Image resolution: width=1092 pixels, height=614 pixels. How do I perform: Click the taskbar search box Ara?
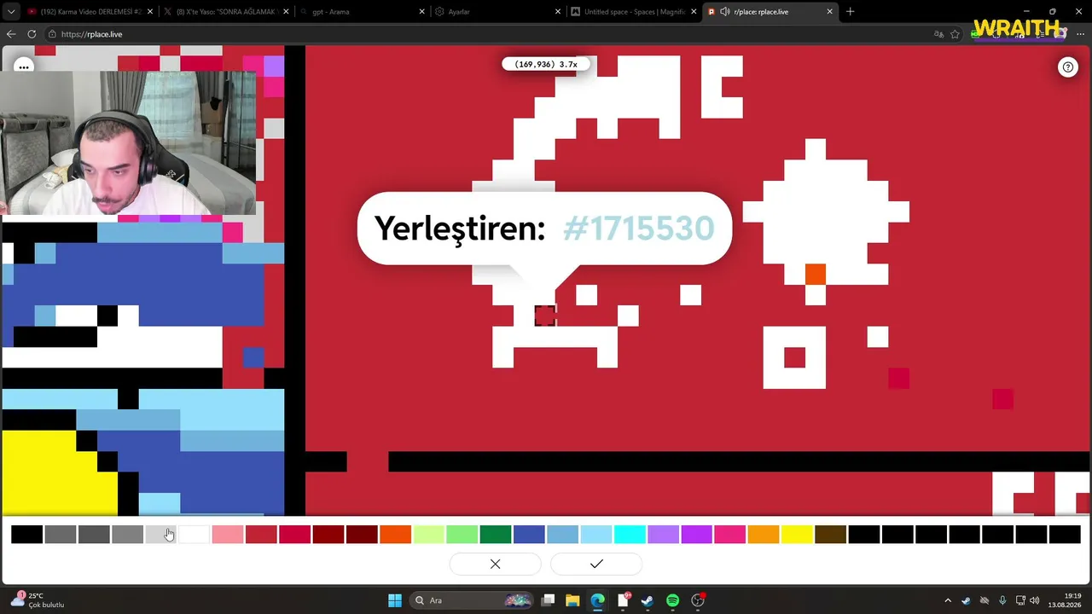[473, 600]
